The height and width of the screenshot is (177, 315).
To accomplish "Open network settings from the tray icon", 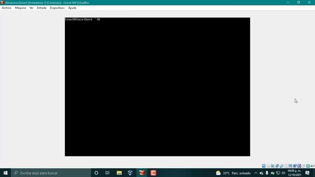I will click(278, 173).
